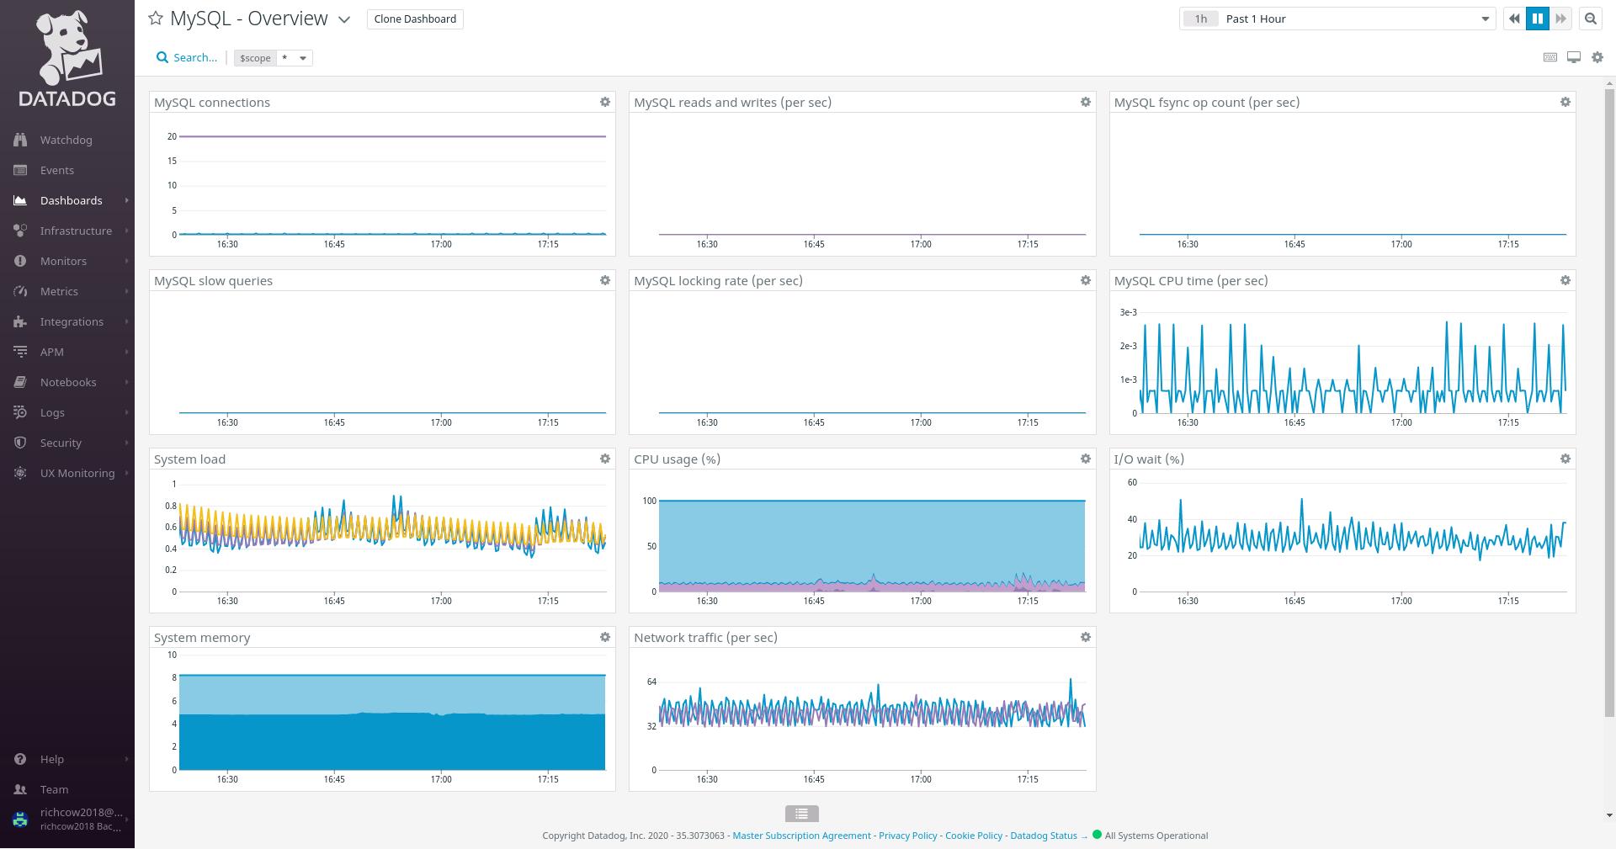The height and width of the screenshot is (849, 1616).
Task: Click the Clone Dashboard button
Action: (415, 19)
